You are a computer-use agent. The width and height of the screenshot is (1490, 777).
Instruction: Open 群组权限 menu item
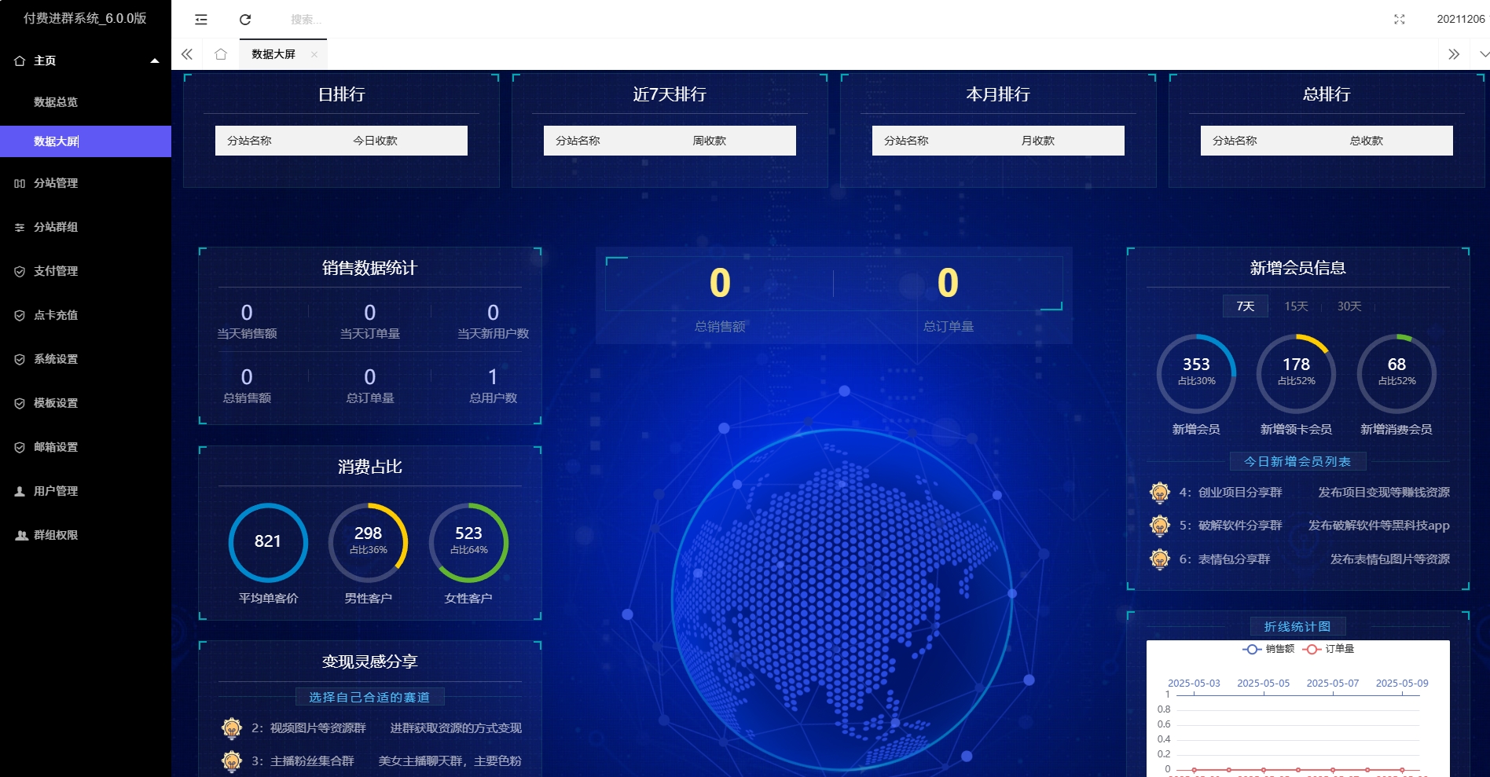(x=56, y=535)
